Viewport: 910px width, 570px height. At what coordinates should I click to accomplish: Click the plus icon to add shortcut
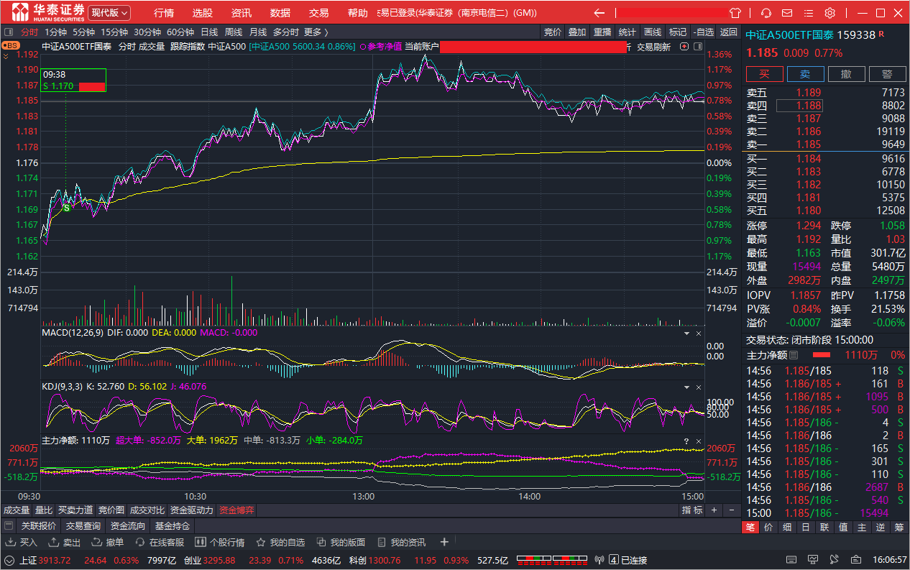(444, 543)
